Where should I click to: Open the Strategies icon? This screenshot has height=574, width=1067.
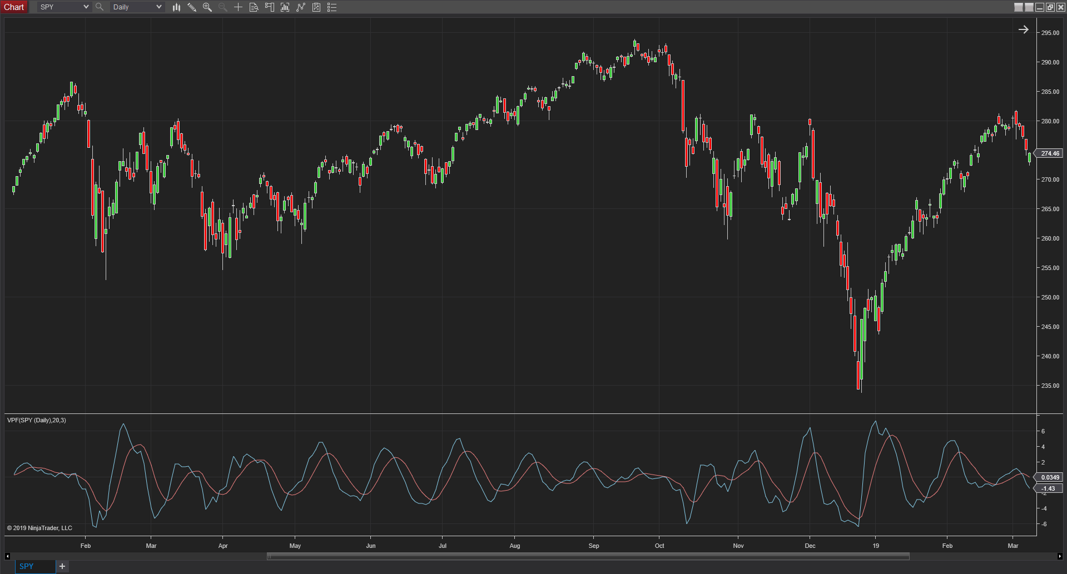(x=316, y=7)
